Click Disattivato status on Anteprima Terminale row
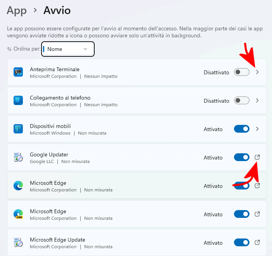The height and width of the screenshot is (256, 272). point(216,72)
